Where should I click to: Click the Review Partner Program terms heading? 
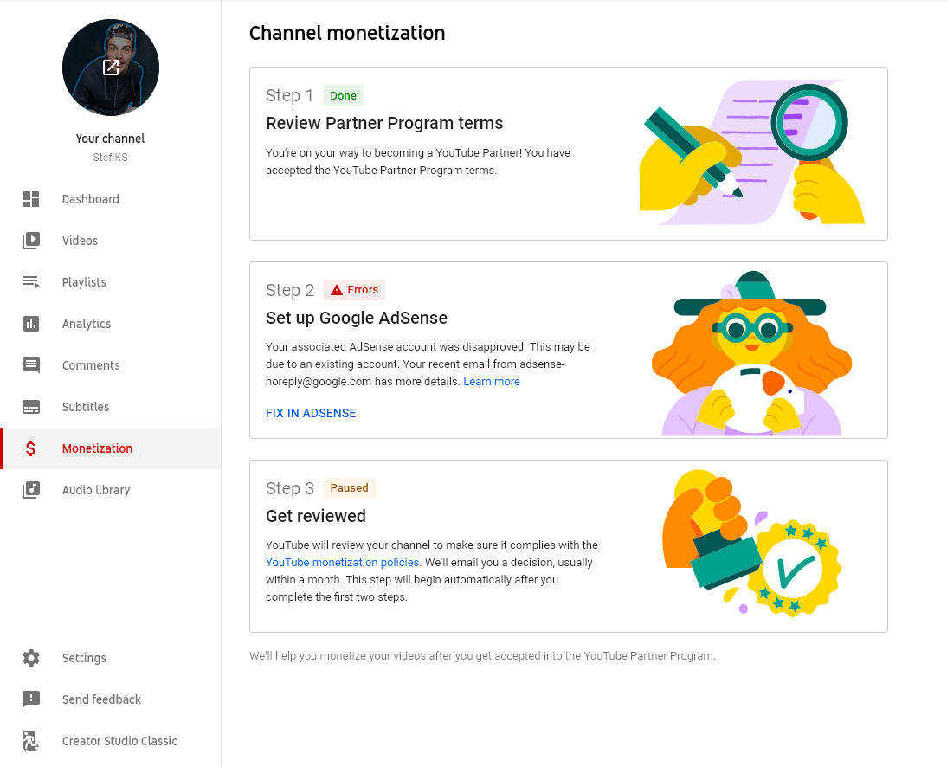point(384,123)
